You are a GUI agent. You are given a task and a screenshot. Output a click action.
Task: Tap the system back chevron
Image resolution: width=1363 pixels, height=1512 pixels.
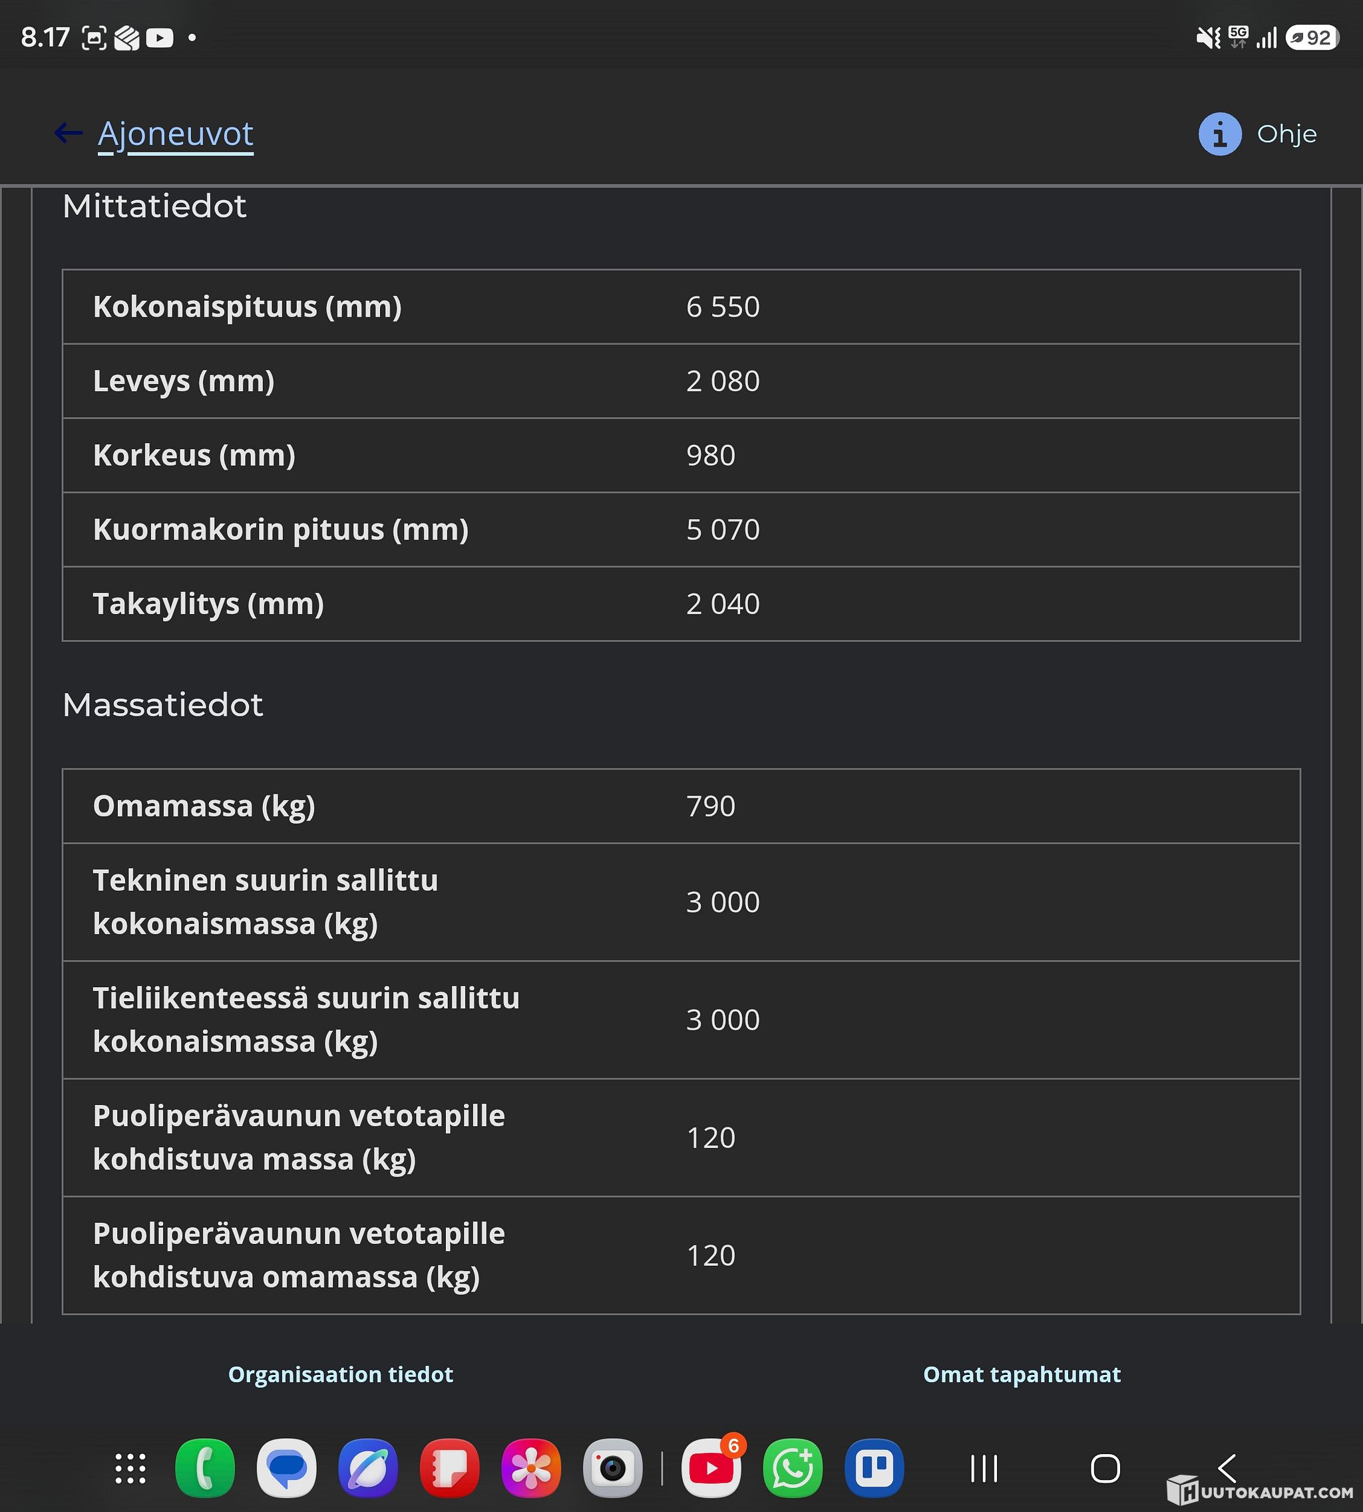pyautogui.click(x=1226, y=1469)
